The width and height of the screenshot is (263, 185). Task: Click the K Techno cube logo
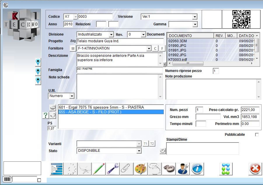(22, 25)
